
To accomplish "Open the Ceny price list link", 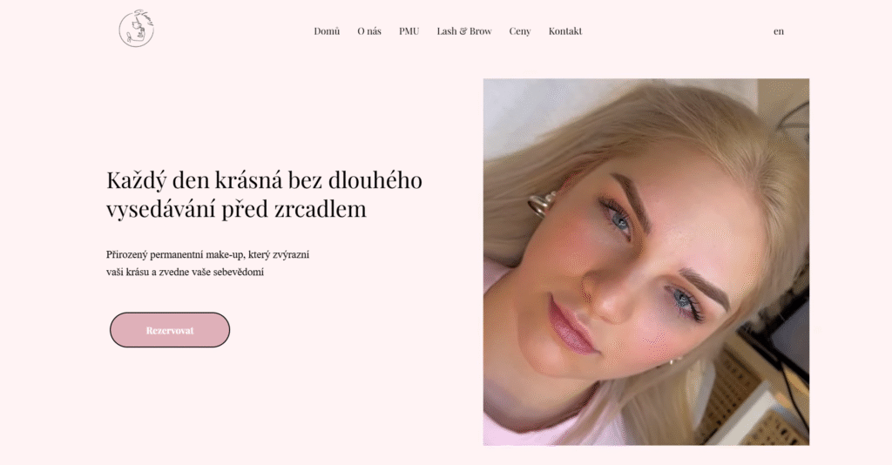I will 520,31.
